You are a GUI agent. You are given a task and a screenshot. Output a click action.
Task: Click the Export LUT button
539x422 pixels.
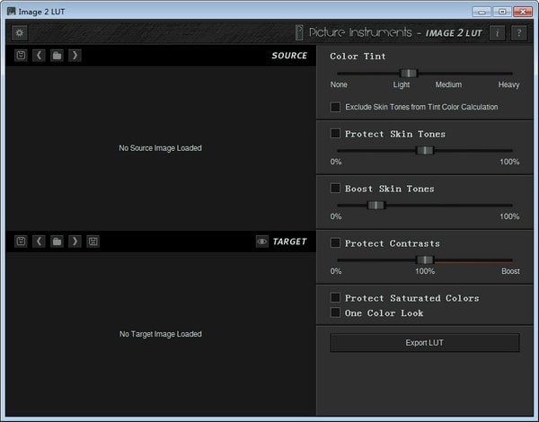(x=424, y=343)
